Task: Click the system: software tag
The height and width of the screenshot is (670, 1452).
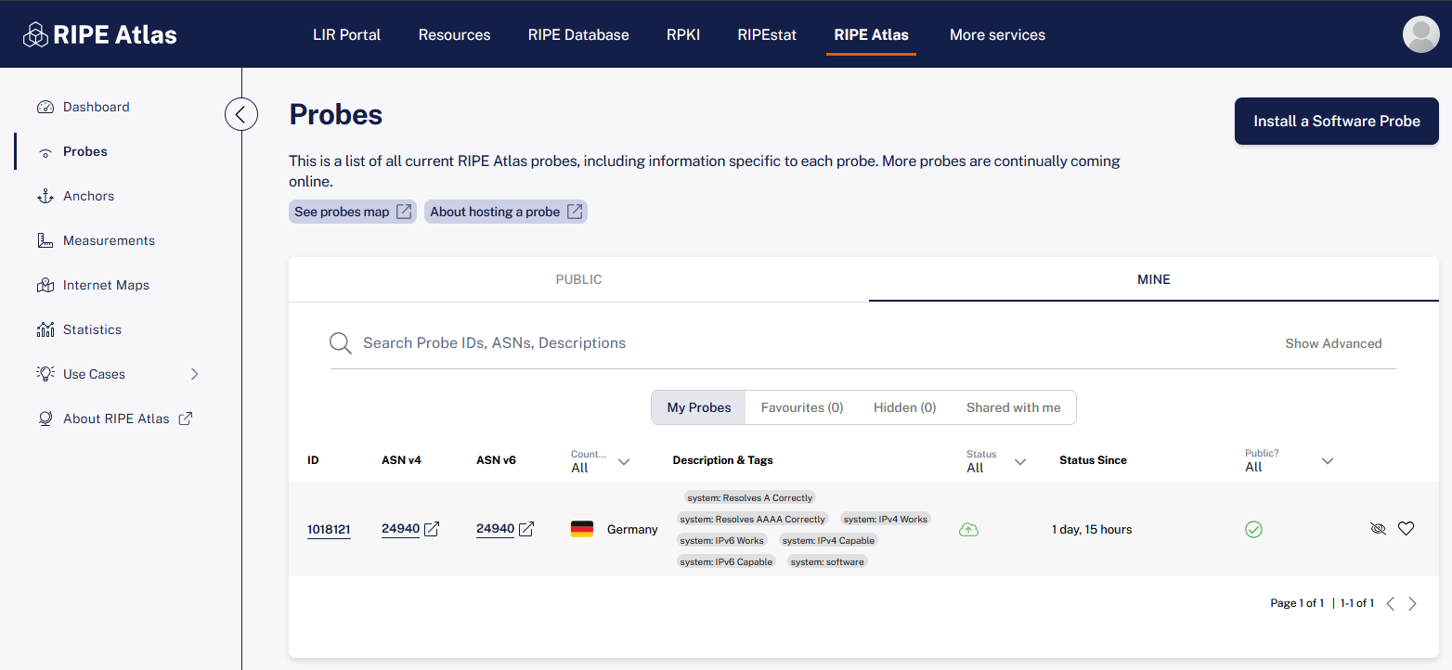Action: 827,561
